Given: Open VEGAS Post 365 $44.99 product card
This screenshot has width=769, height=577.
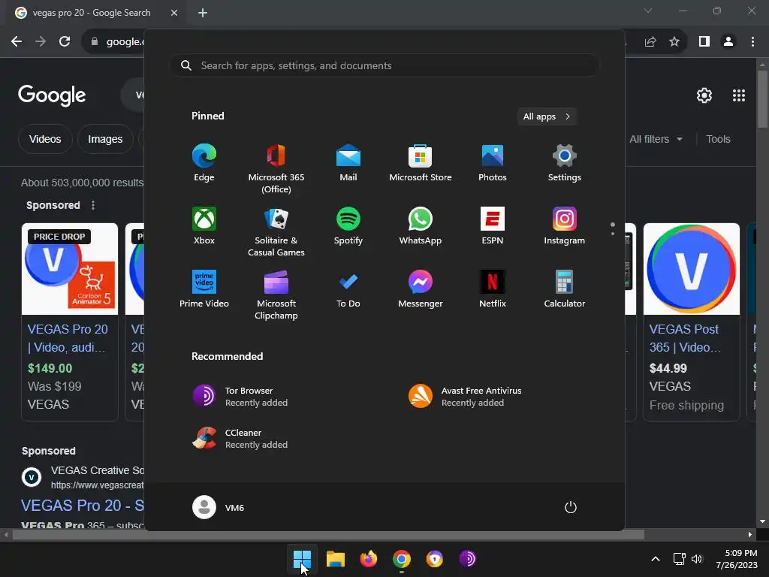Looking at the screenshot, I should click(692, 322).
